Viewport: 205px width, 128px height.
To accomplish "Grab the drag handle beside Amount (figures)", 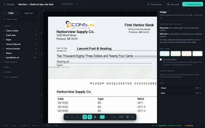I will (4, 44).
